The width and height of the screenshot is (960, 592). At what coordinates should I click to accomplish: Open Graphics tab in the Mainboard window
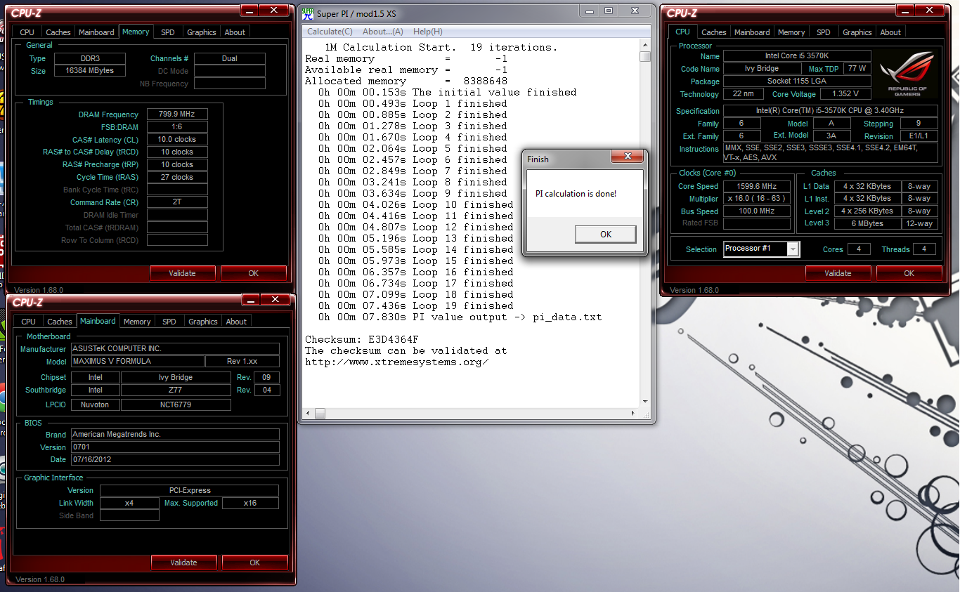[x=202, y=322]
